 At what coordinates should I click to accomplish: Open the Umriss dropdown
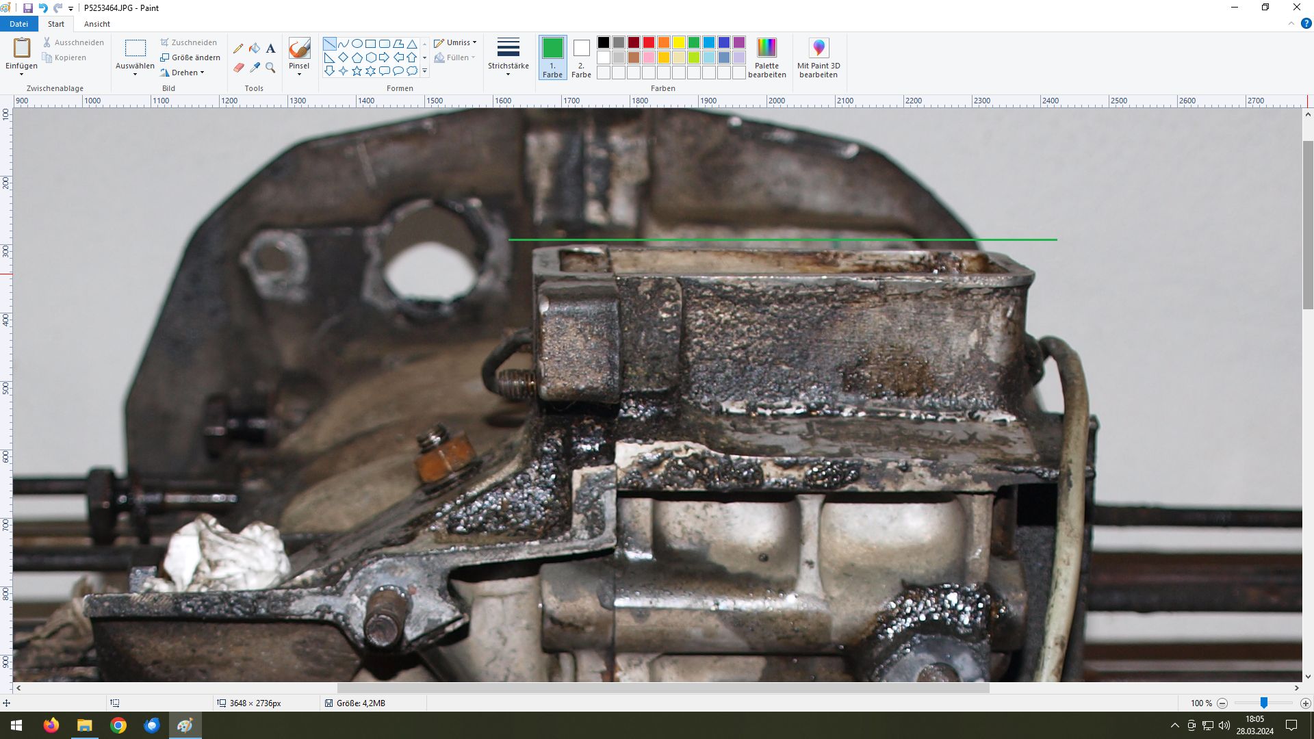(x=456, y=42)
